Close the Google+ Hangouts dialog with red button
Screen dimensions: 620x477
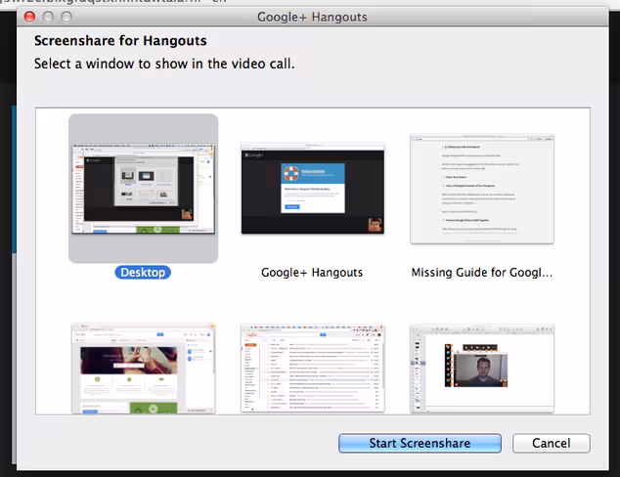pos(29,17)
